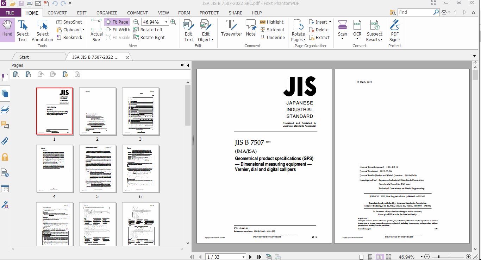Switch to the Start document tab

(x=24, y=57)
